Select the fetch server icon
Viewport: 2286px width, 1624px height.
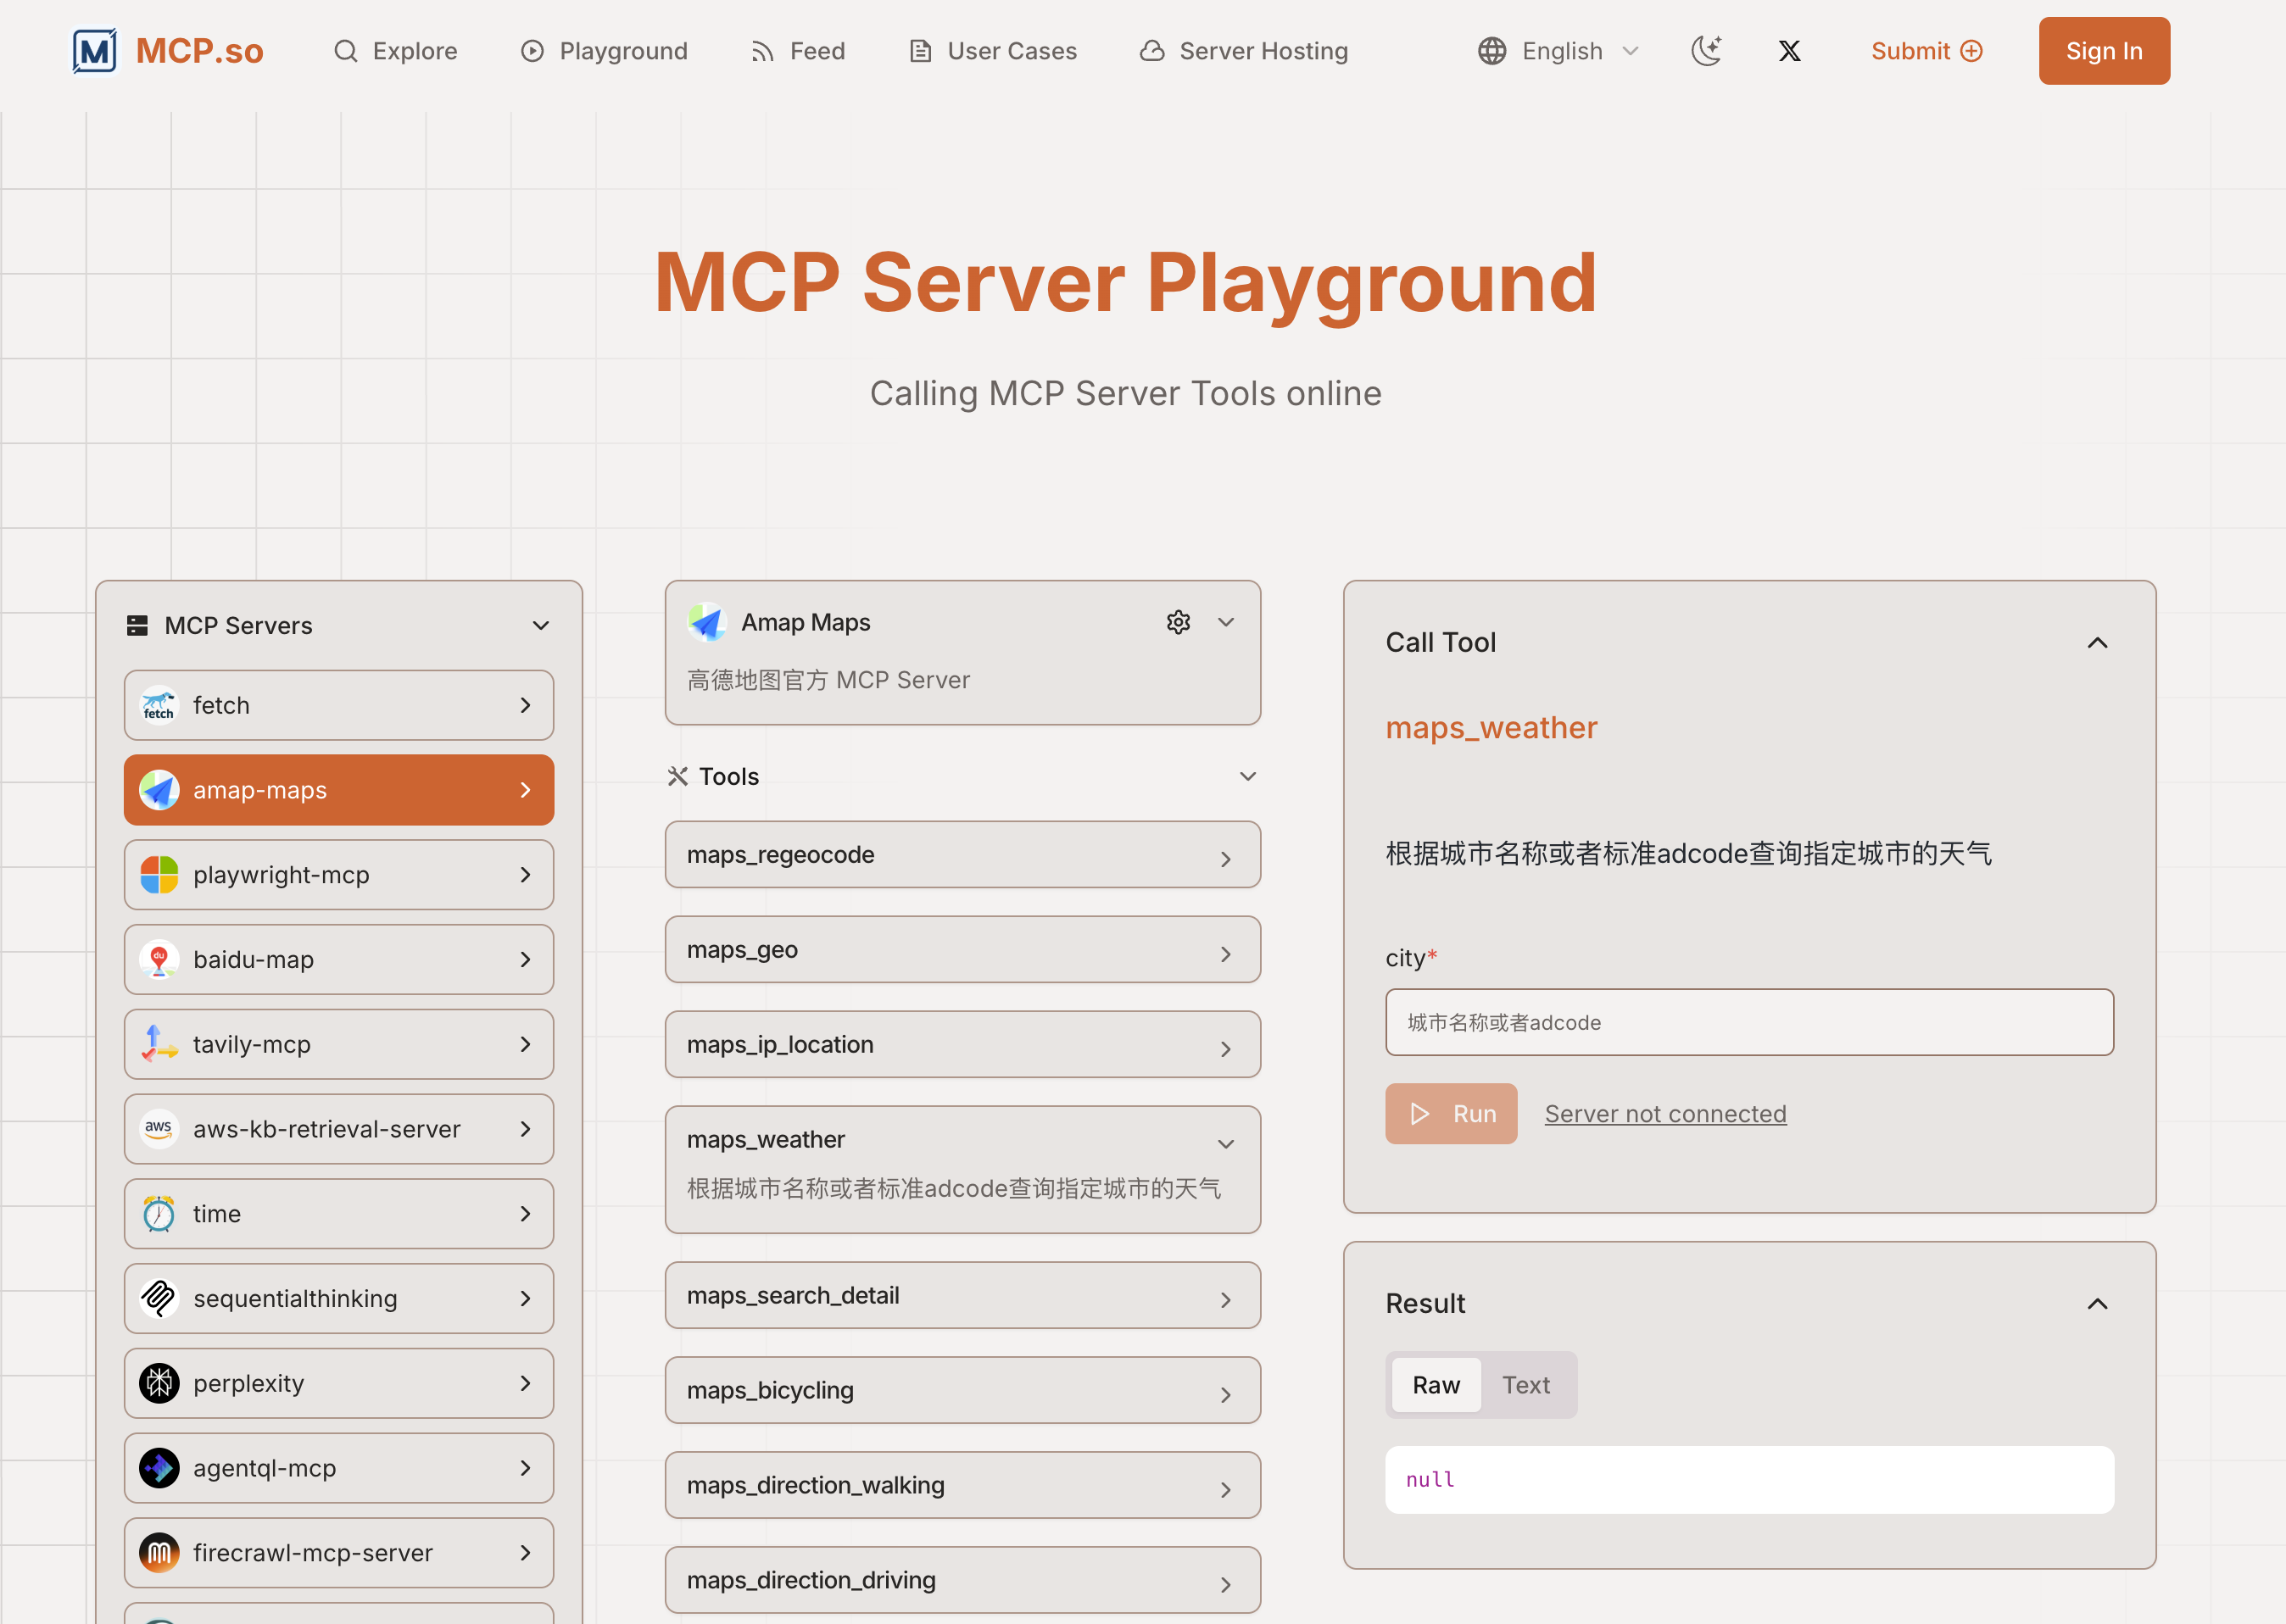tap(159, 706)
